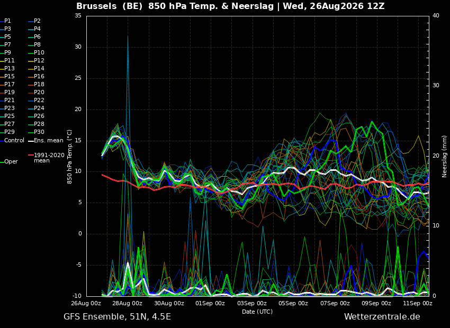Click the P13 legend label

click(9, 69)
